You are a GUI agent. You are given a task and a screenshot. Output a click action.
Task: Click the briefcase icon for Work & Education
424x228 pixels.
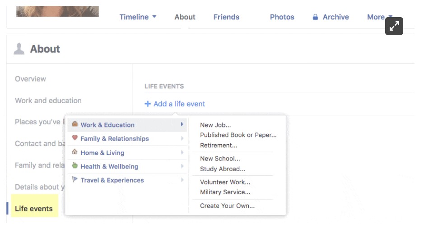coord(75,124)
